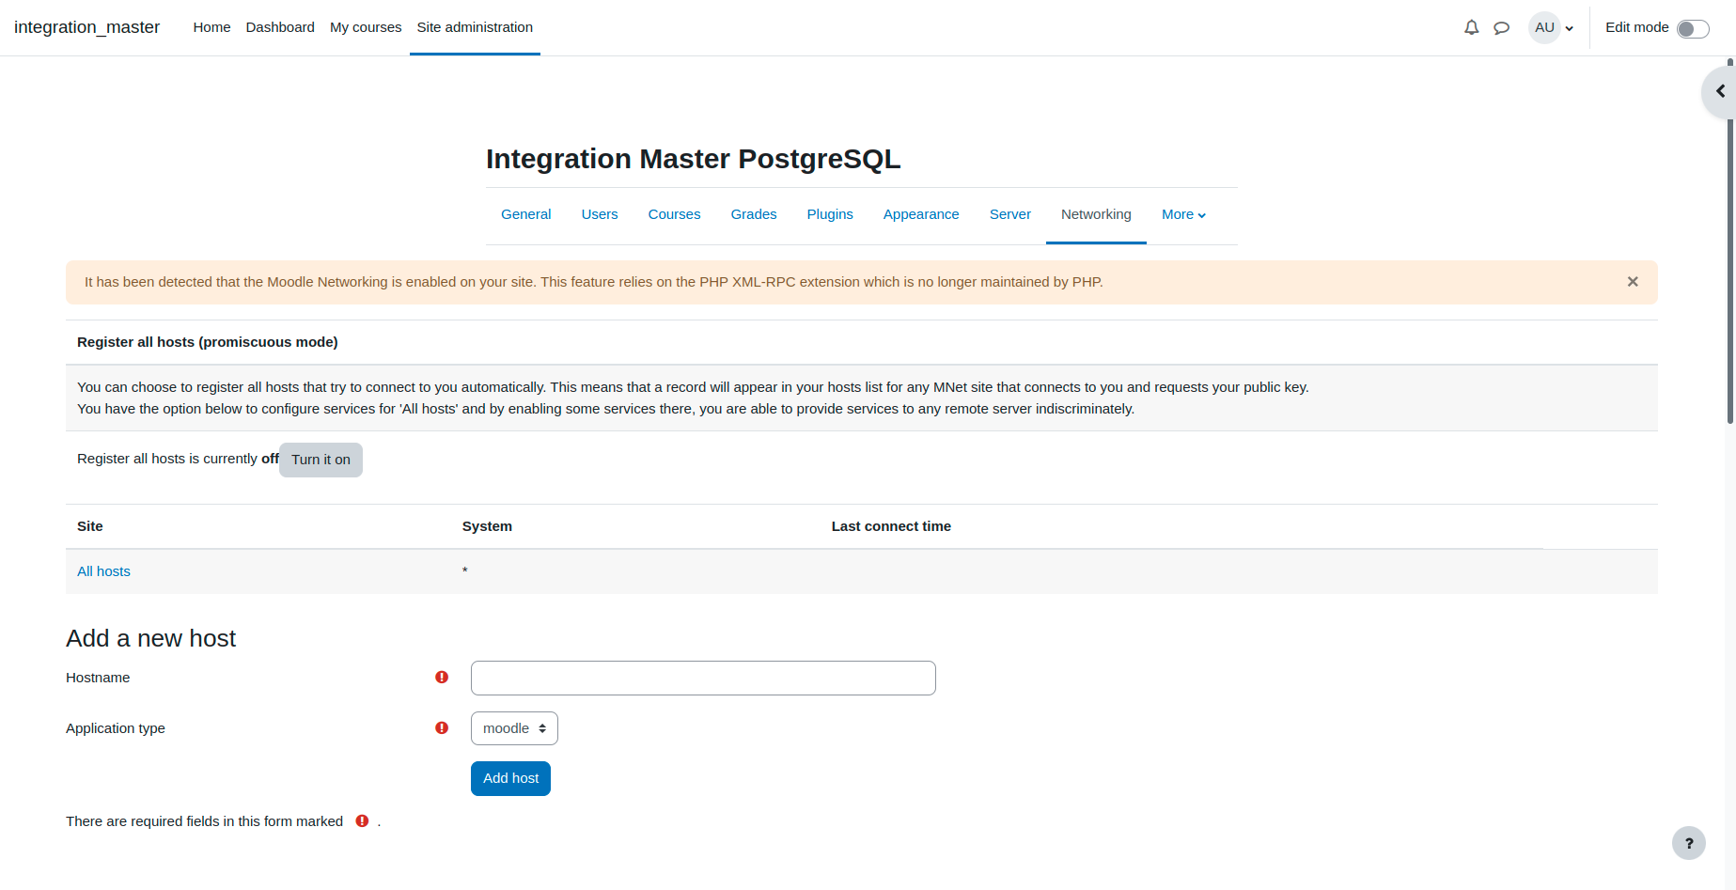Screen dimensions: 1736x890
Task: Click the integration_master site name
Action: (86, 27)
